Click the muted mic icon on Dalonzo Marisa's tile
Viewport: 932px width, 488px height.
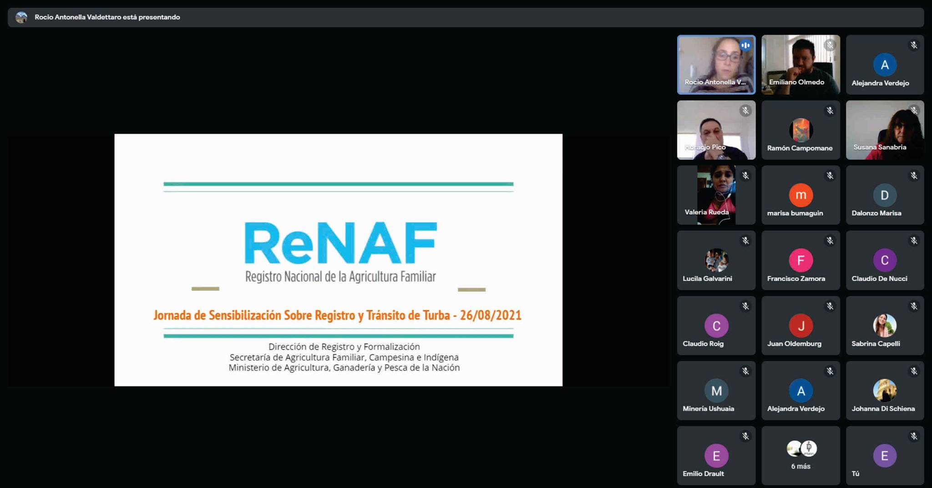tap(914, 176)
